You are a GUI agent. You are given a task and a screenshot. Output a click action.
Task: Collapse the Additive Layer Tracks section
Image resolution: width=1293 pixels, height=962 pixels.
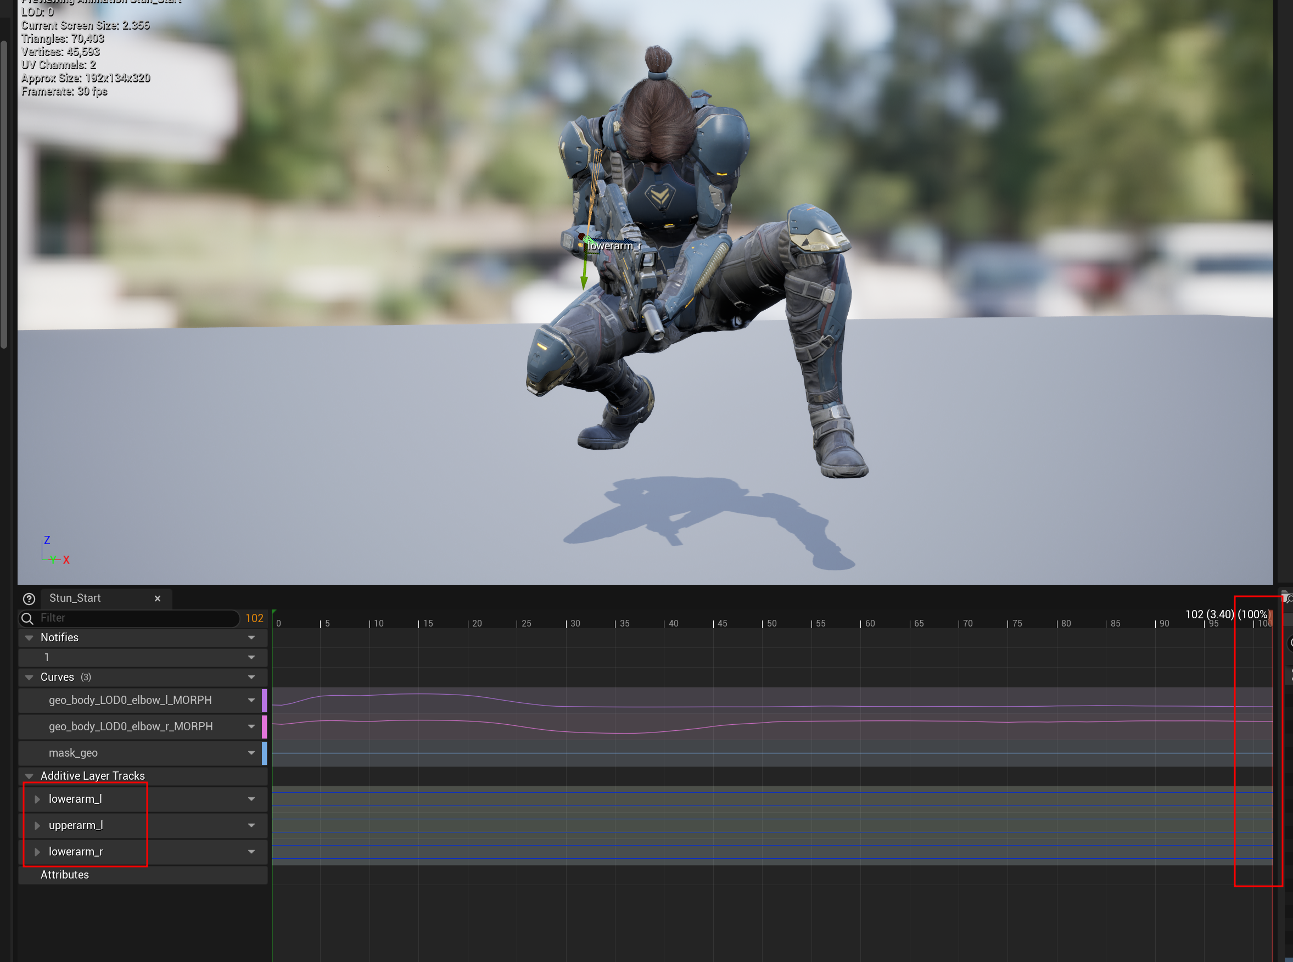29,776
